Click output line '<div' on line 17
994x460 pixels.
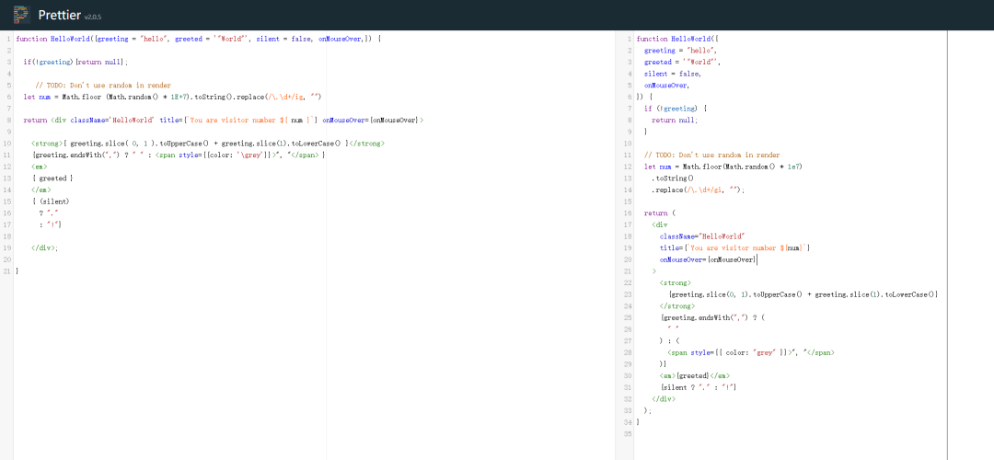pyautogui.click(x=659, y=224)
